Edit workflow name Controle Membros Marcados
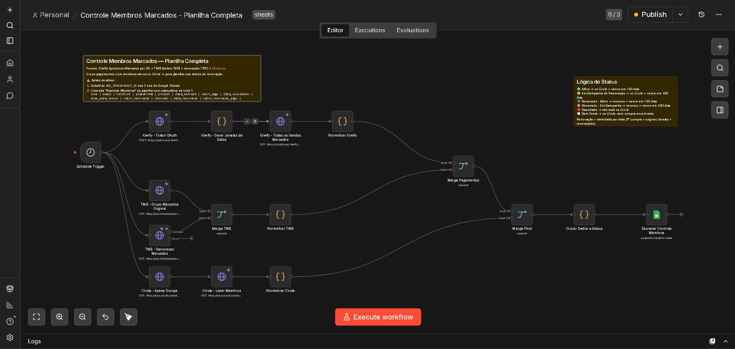Viewport: 735px width, 349px height. coord(161,15)
